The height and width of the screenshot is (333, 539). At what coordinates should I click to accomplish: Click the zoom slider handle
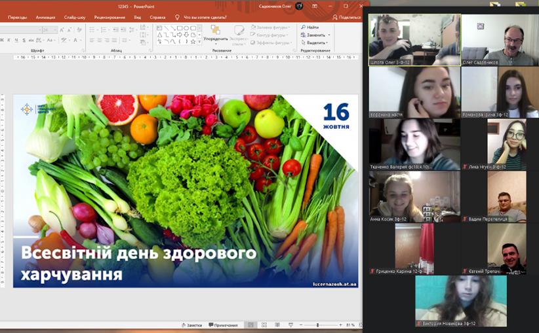[x=317, y=324]
